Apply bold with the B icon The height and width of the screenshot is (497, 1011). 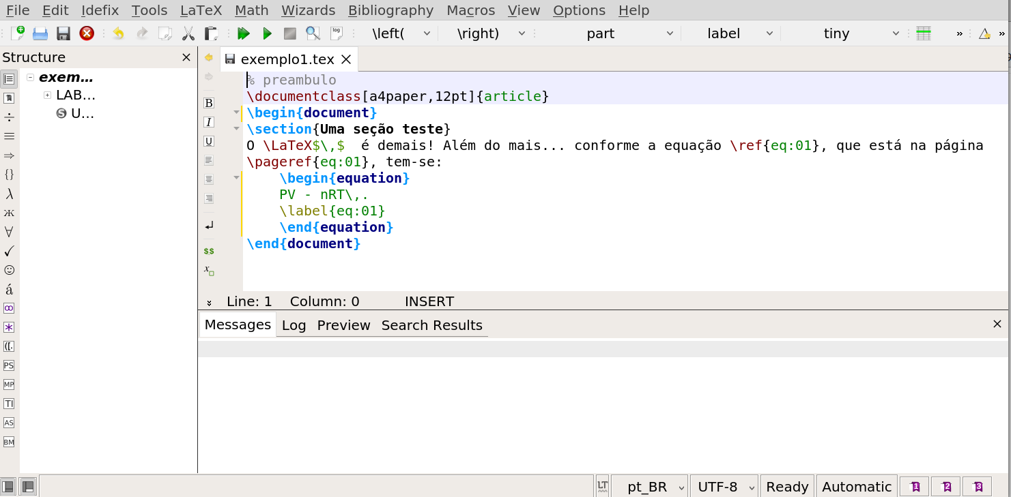click(x=209, y=103)
